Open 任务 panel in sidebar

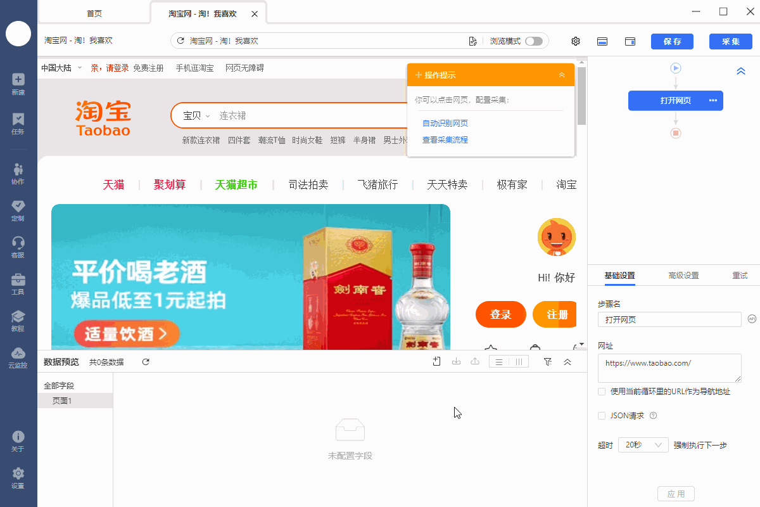[18, 123]
